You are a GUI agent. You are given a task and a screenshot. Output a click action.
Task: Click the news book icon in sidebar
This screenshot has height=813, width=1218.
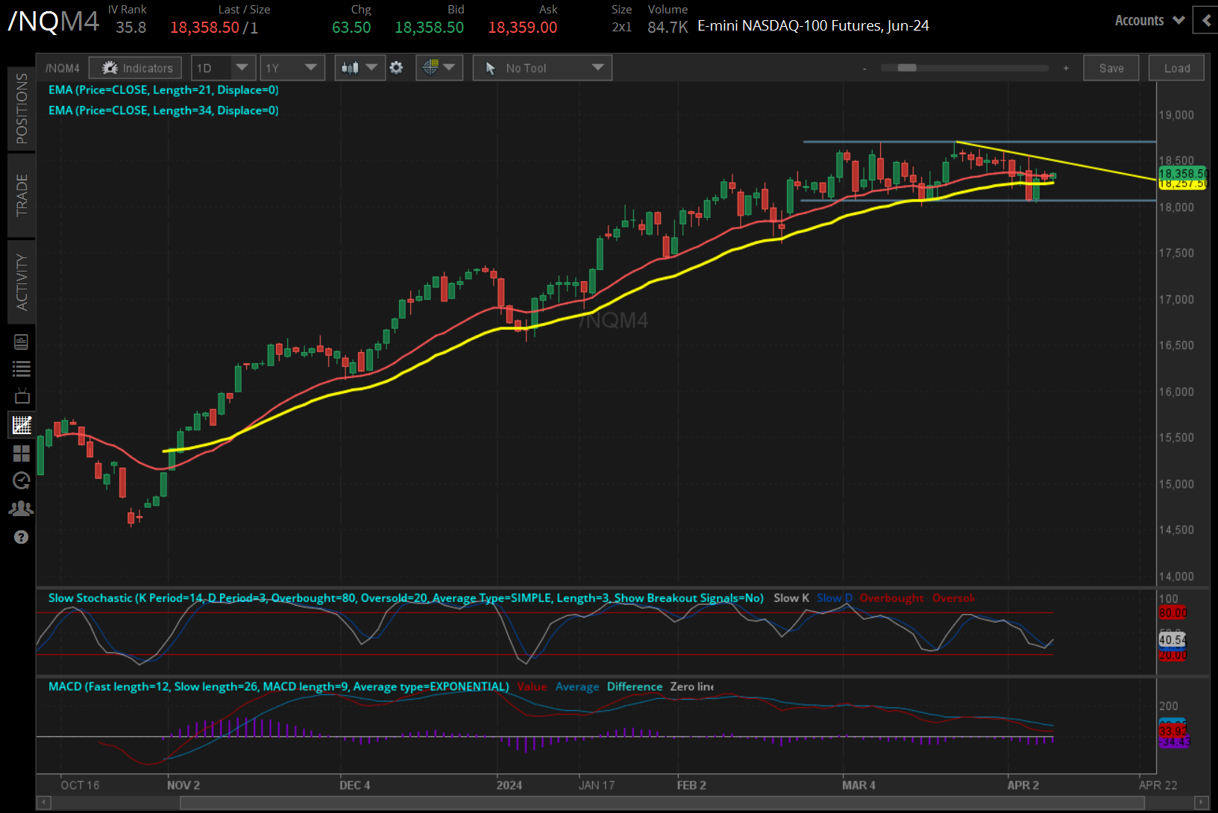tap(21, 342)
